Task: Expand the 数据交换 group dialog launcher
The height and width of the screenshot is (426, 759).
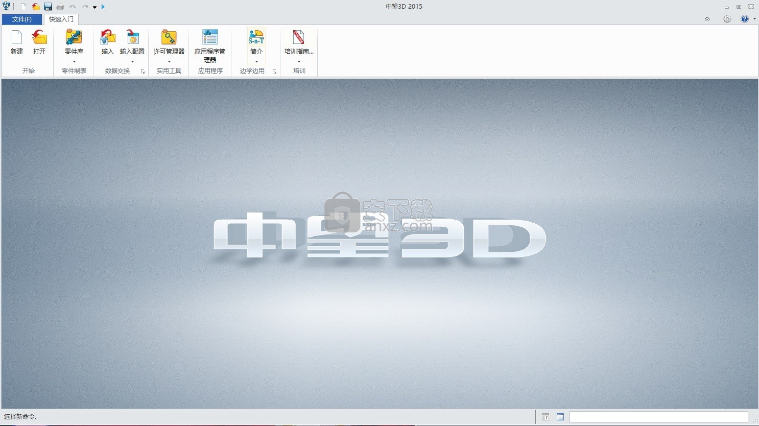Action: pos(143,72)
